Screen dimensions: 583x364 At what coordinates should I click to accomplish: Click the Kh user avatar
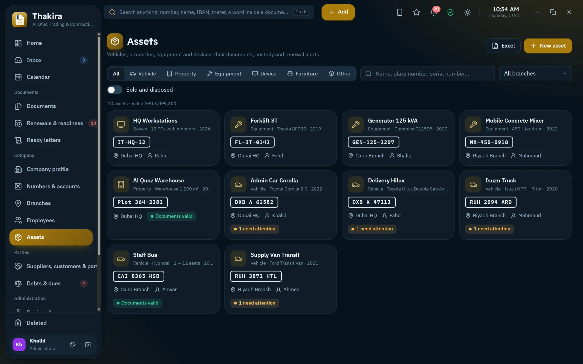[19, 345]
